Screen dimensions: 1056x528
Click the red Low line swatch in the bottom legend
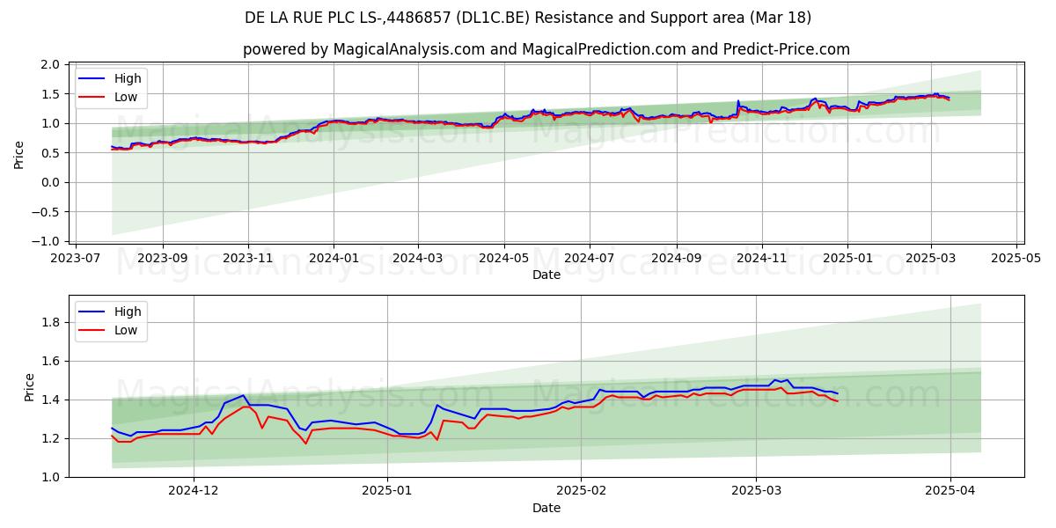coord(92,331)
